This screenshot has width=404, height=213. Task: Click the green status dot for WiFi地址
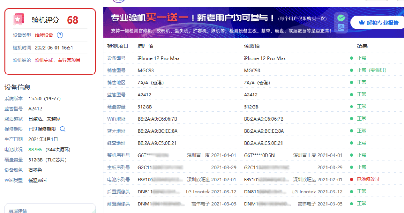(x=351, y=118)
